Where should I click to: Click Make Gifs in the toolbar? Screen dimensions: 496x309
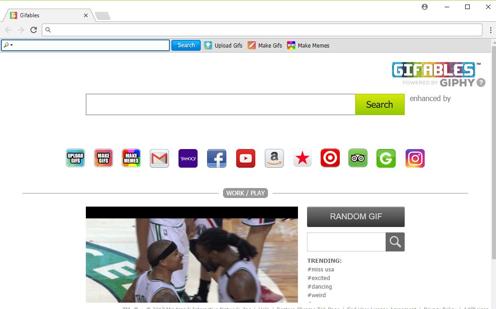pos(265,45)
